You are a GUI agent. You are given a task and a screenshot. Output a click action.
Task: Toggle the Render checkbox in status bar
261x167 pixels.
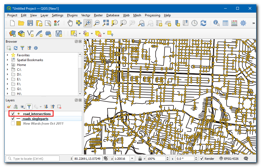(202, 159)
